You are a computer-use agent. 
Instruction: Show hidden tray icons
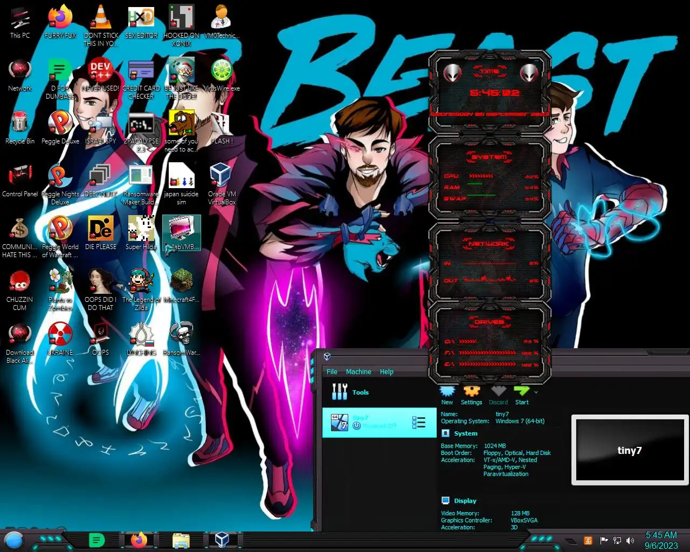tap(571, 541)
